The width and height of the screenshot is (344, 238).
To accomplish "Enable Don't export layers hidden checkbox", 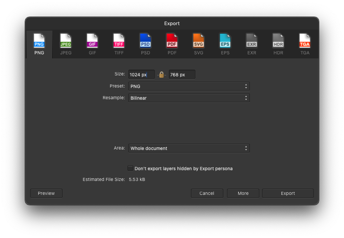I will coord(131,168).
